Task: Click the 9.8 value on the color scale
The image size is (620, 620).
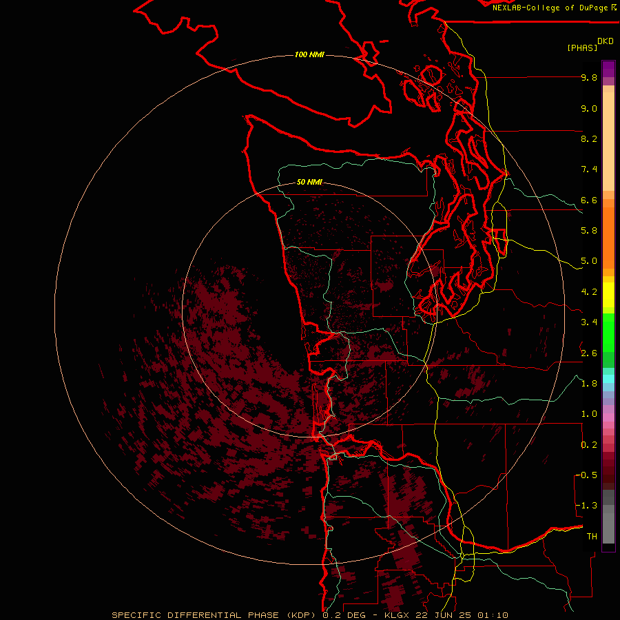Action: point(589,77)
